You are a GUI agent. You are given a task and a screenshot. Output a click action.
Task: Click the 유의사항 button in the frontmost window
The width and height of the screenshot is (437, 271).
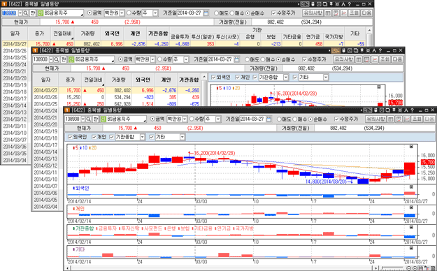[375, 119]
